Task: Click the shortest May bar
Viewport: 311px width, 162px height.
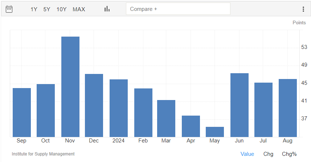Action: point(215,132)
